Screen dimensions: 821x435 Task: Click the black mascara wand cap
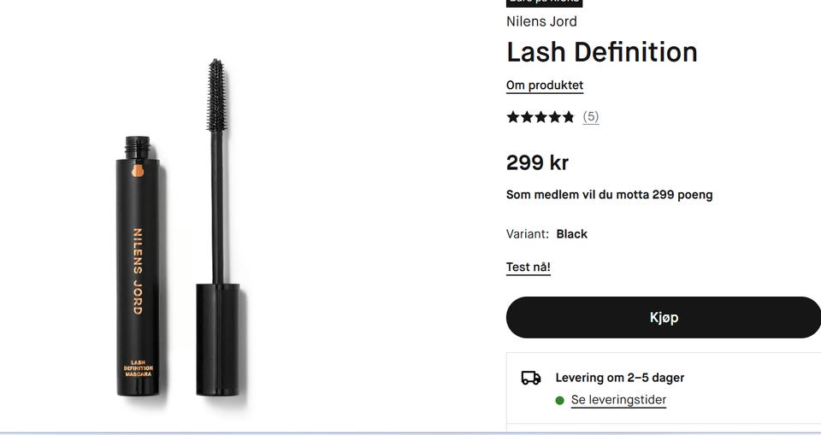point(218,339)
